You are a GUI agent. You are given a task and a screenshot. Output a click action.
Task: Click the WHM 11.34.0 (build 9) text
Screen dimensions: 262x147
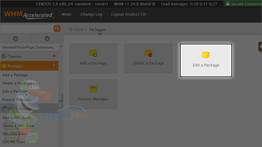click(x=135, y=4)
